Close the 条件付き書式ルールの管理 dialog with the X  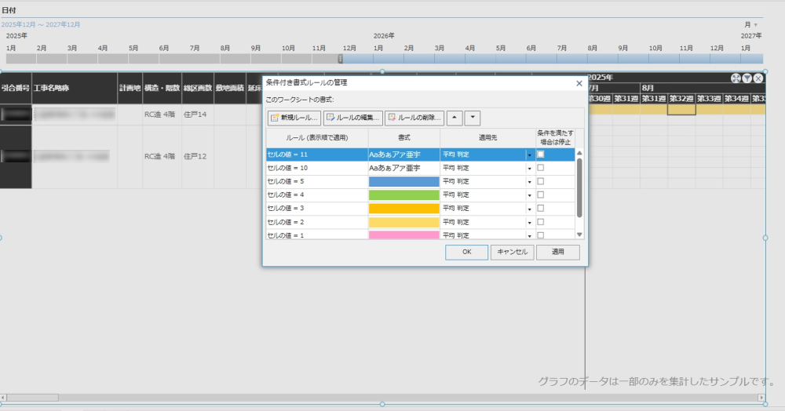(579, 83)
